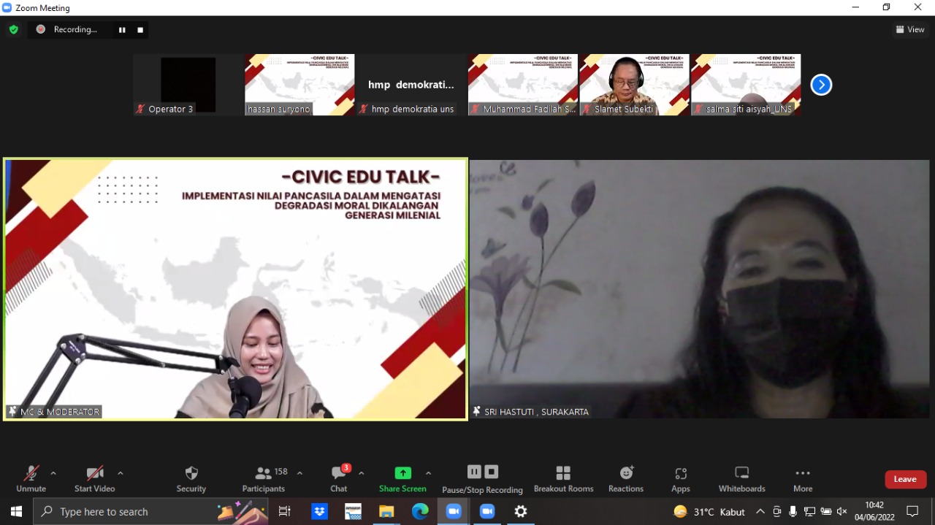The width and height of the screenshot is (935, 525).
Task: Expand audio options arrow beside Unmute
Action: click(x=53, y=473)
